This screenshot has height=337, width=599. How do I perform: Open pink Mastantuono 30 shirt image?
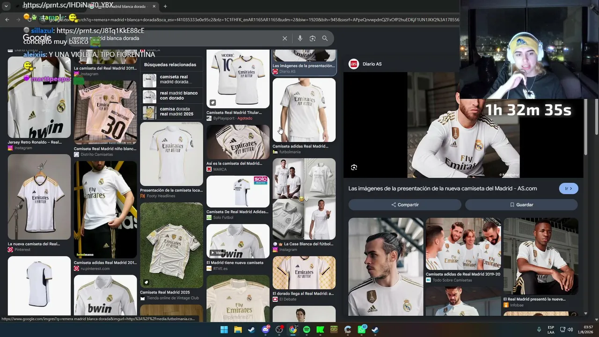[x=105, y=112]
